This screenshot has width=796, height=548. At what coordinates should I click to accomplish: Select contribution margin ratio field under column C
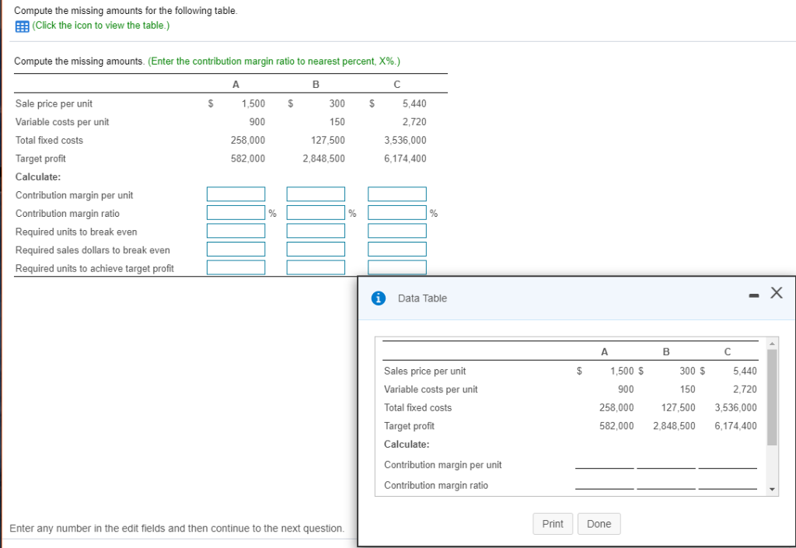point(396,211)
